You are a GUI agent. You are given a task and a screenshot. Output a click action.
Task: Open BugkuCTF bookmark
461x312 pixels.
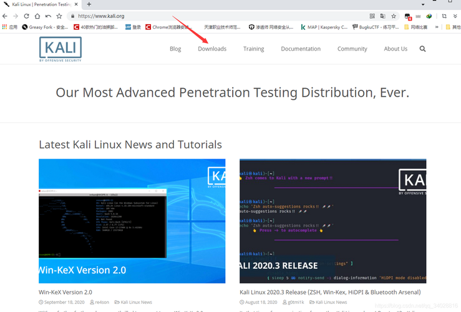click(376, 27)
